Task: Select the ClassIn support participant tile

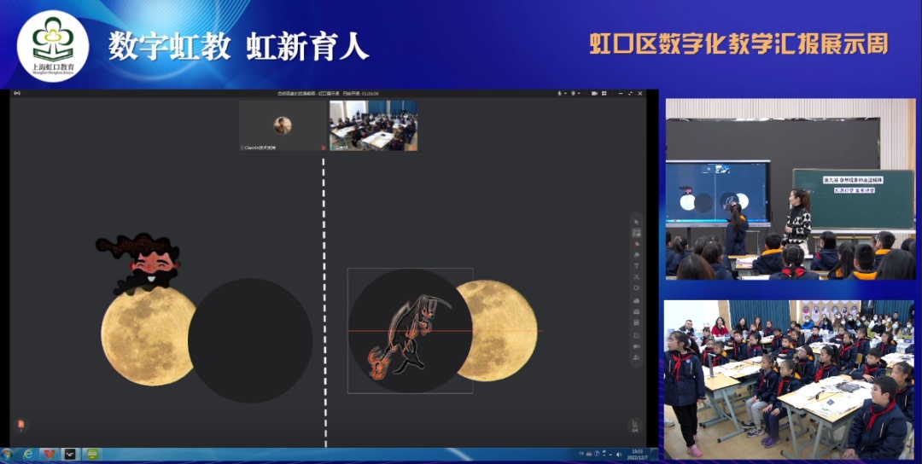Action: [283, 125]
